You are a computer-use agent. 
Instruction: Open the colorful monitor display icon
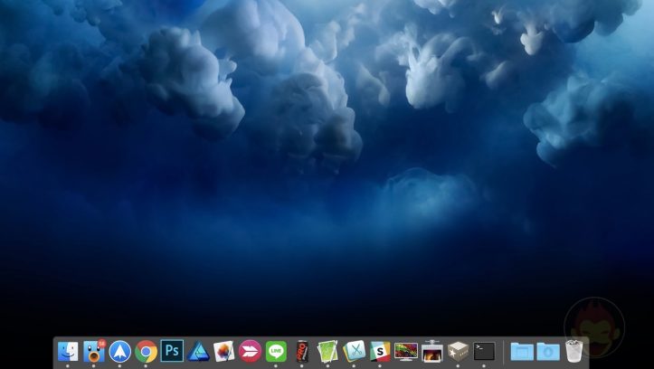(406, 352)
